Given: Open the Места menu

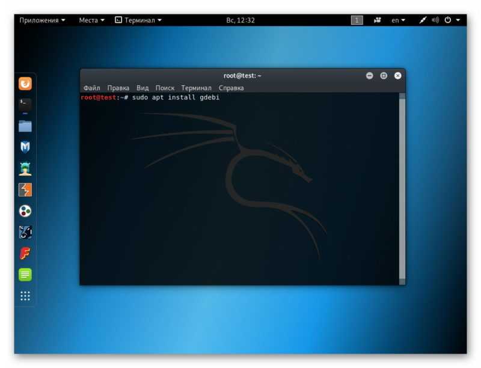Looking at the screenshot, I should click(x=92, y=20).
